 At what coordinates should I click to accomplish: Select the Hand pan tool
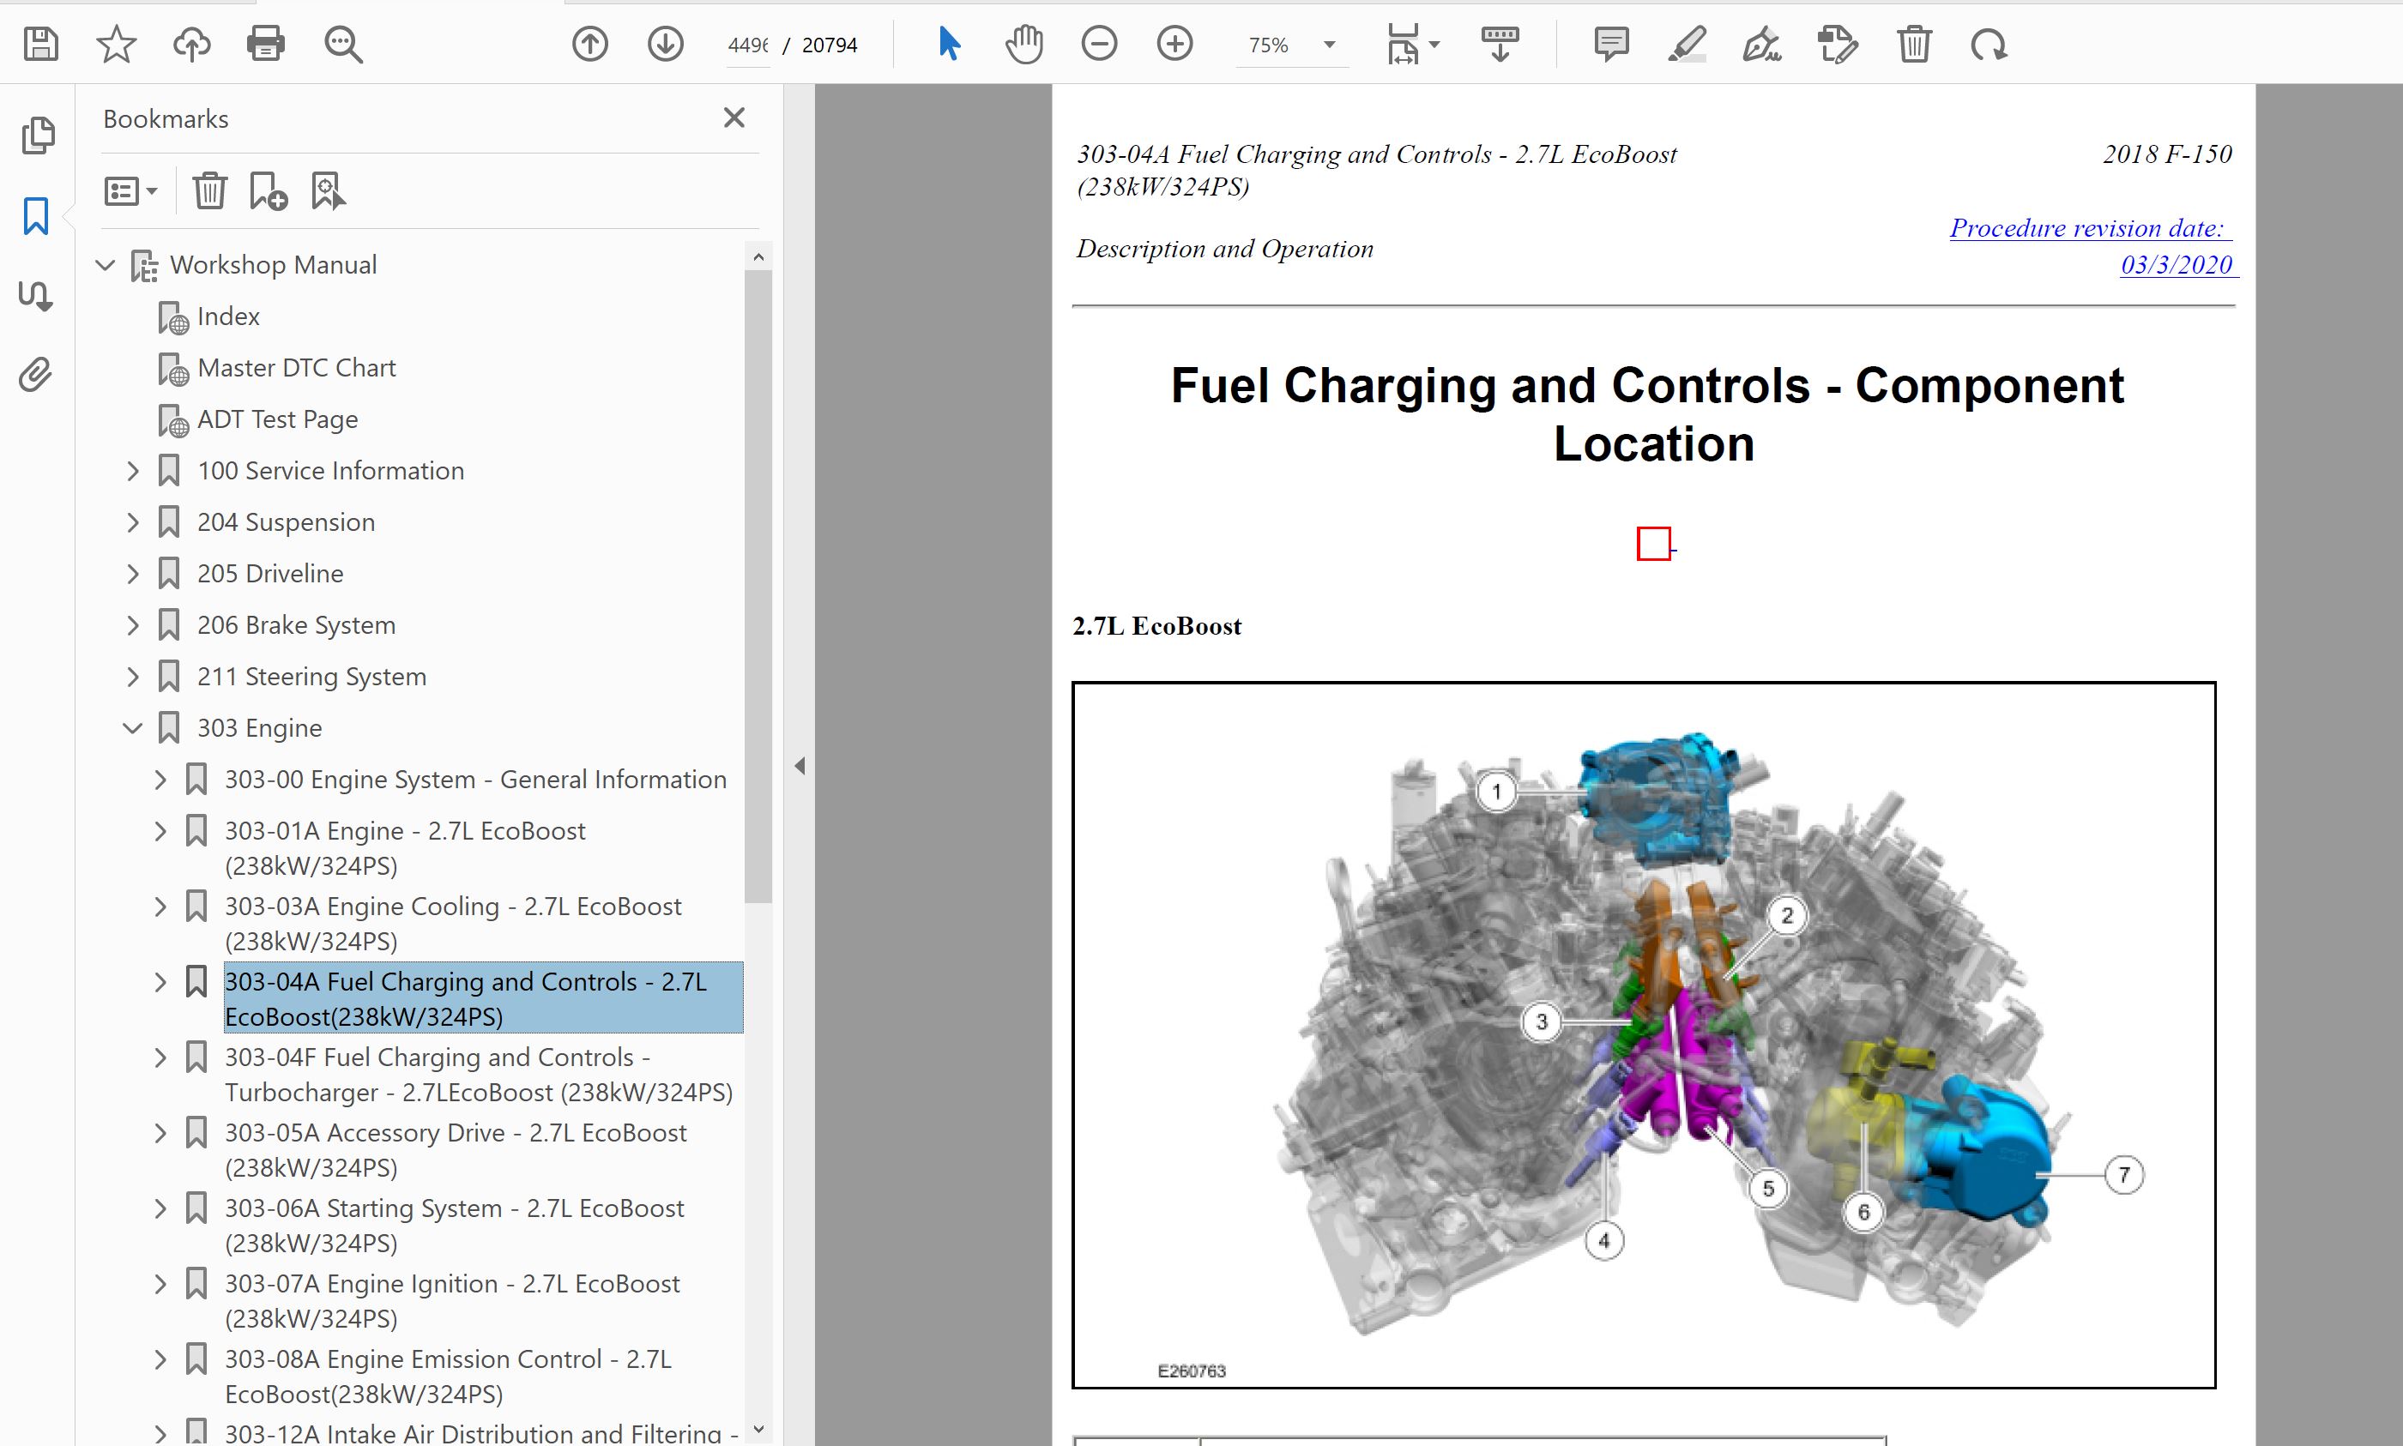click(1023, 45)
